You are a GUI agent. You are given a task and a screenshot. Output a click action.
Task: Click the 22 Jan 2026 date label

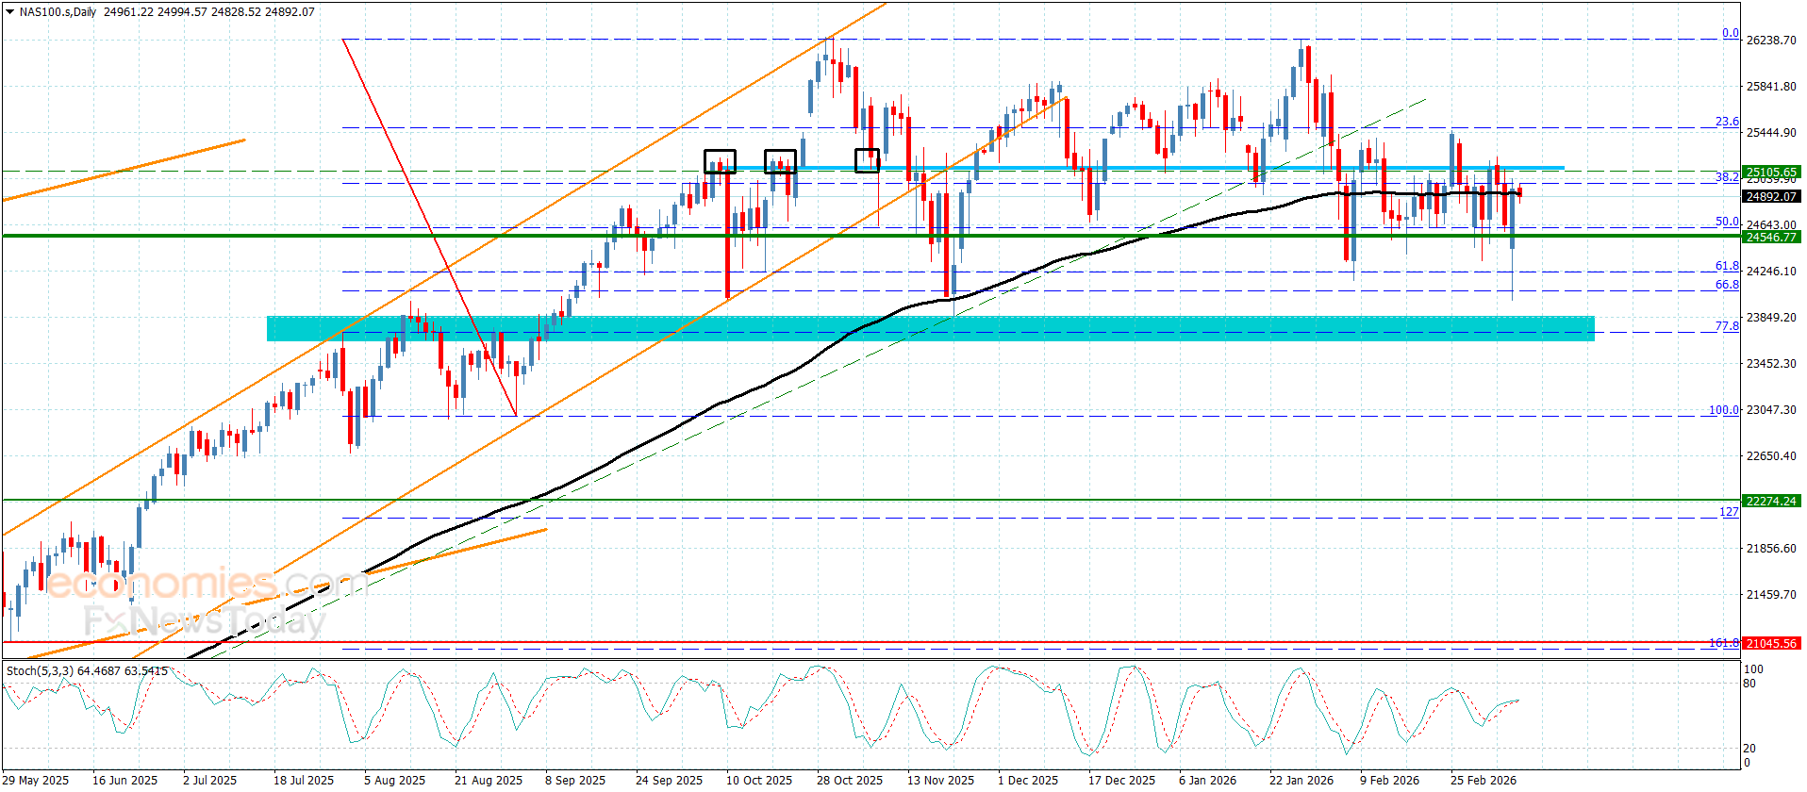[1301, 780]
